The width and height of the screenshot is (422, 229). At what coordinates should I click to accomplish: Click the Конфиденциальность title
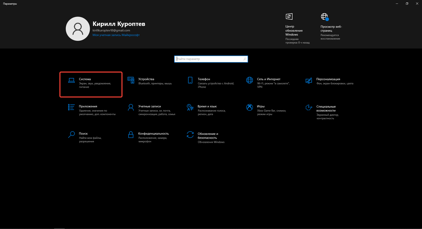(154, 134)
